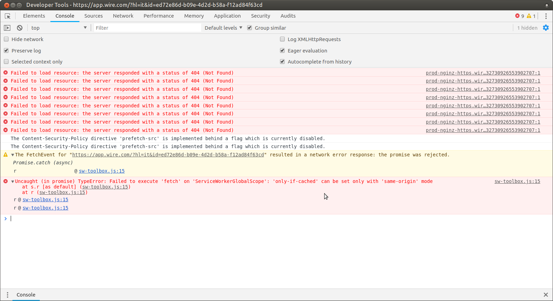Close the bottom console drawer
Screen dimensions: 553x301
tap(546, 295)
